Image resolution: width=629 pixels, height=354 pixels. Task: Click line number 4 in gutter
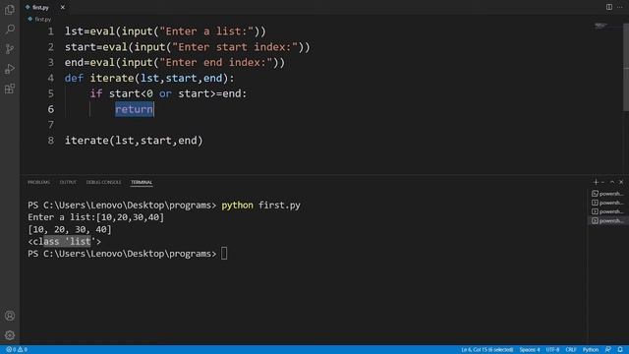tap(50, 78)
